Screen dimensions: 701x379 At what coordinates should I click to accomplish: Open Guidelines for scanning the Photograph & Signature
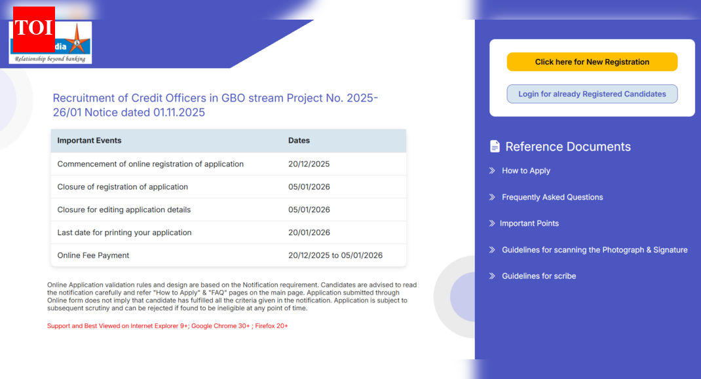(x=594, y=249)
